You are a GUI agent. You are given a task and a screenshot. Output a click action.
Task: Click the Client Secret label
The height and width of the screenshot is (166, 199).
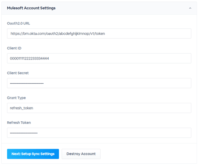coord(18,73)
